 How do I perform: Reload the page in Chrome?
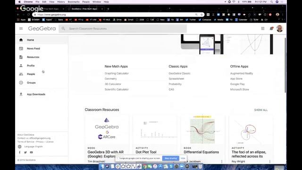[x=28, y=15]
